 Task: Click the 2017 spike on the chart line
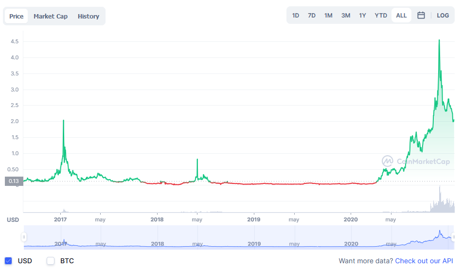pyautogui.click(x=63, y=121)
